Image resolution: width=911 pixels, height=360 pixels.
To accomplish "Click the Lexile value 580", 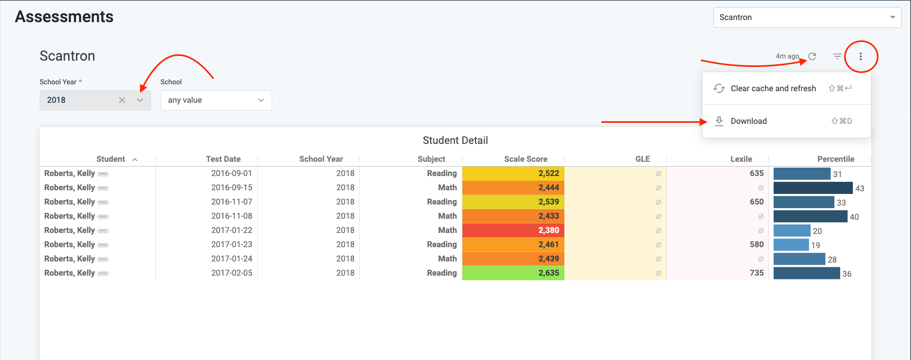I will [x=757, y=245].
